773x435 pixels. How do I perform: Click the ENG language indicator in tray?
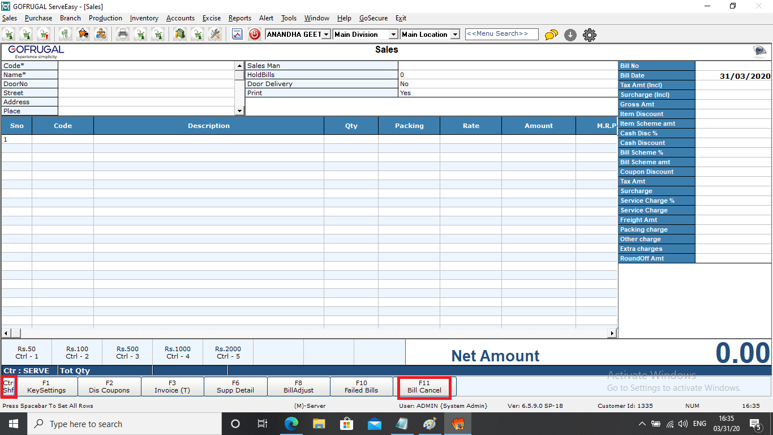[699, 424]
